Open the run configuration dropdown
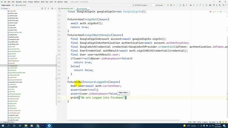Viewport: 228px width, 128px height. (159, 5)
